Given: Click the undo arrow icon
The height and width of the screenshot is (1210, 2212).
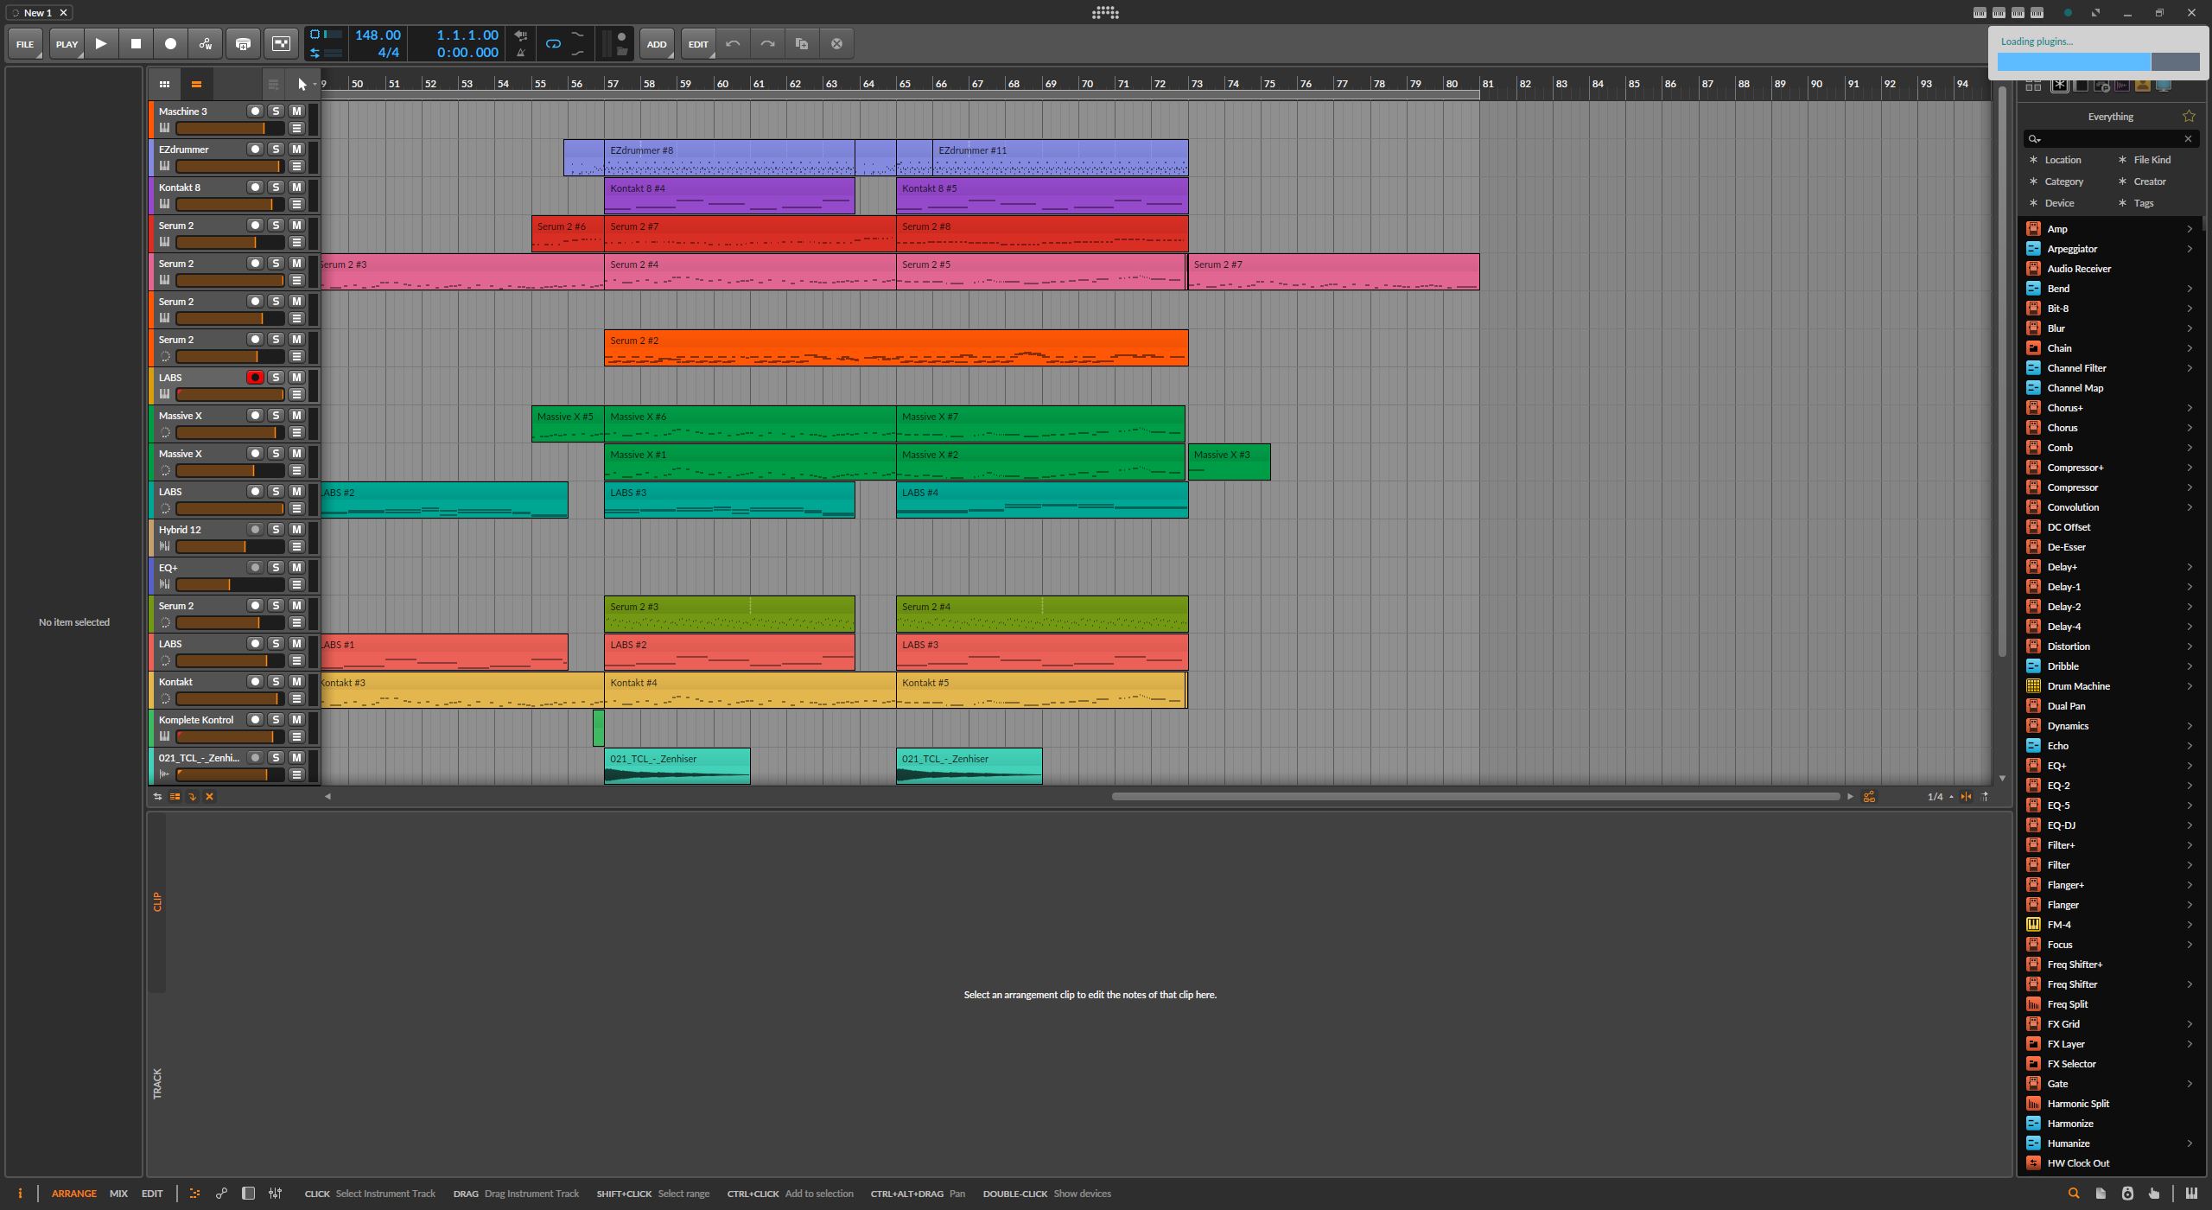Looking at the screenshot, I should coord(733,43).
